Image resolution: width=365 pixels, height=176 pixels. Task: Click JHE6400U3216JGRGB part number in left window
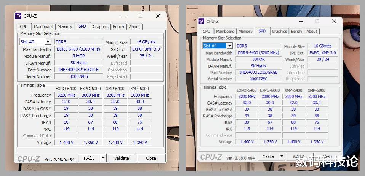pyautogui.click(x=79, y=70)
